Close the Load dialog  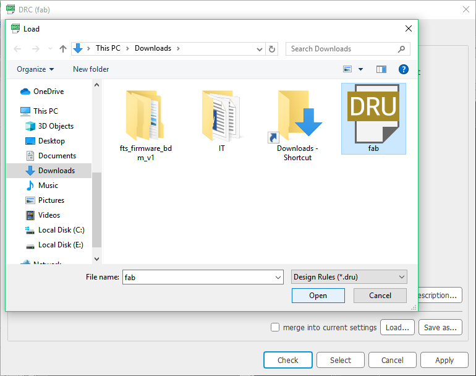coord(409,28)
